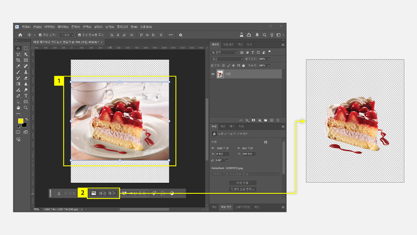The image size is (417, 235).
Task: Add layer style with fx icon
Action: pos(247,120)
